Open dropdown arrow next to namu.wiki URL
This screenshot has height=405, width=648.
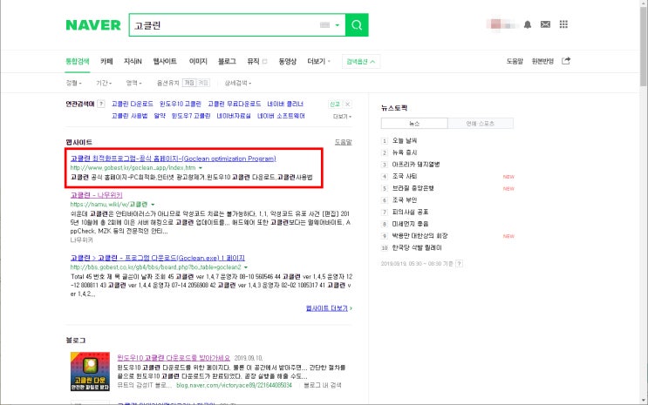tap(153, 205)
